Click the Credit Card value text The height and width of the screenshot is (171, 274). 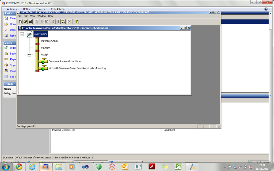coord(169,130)
